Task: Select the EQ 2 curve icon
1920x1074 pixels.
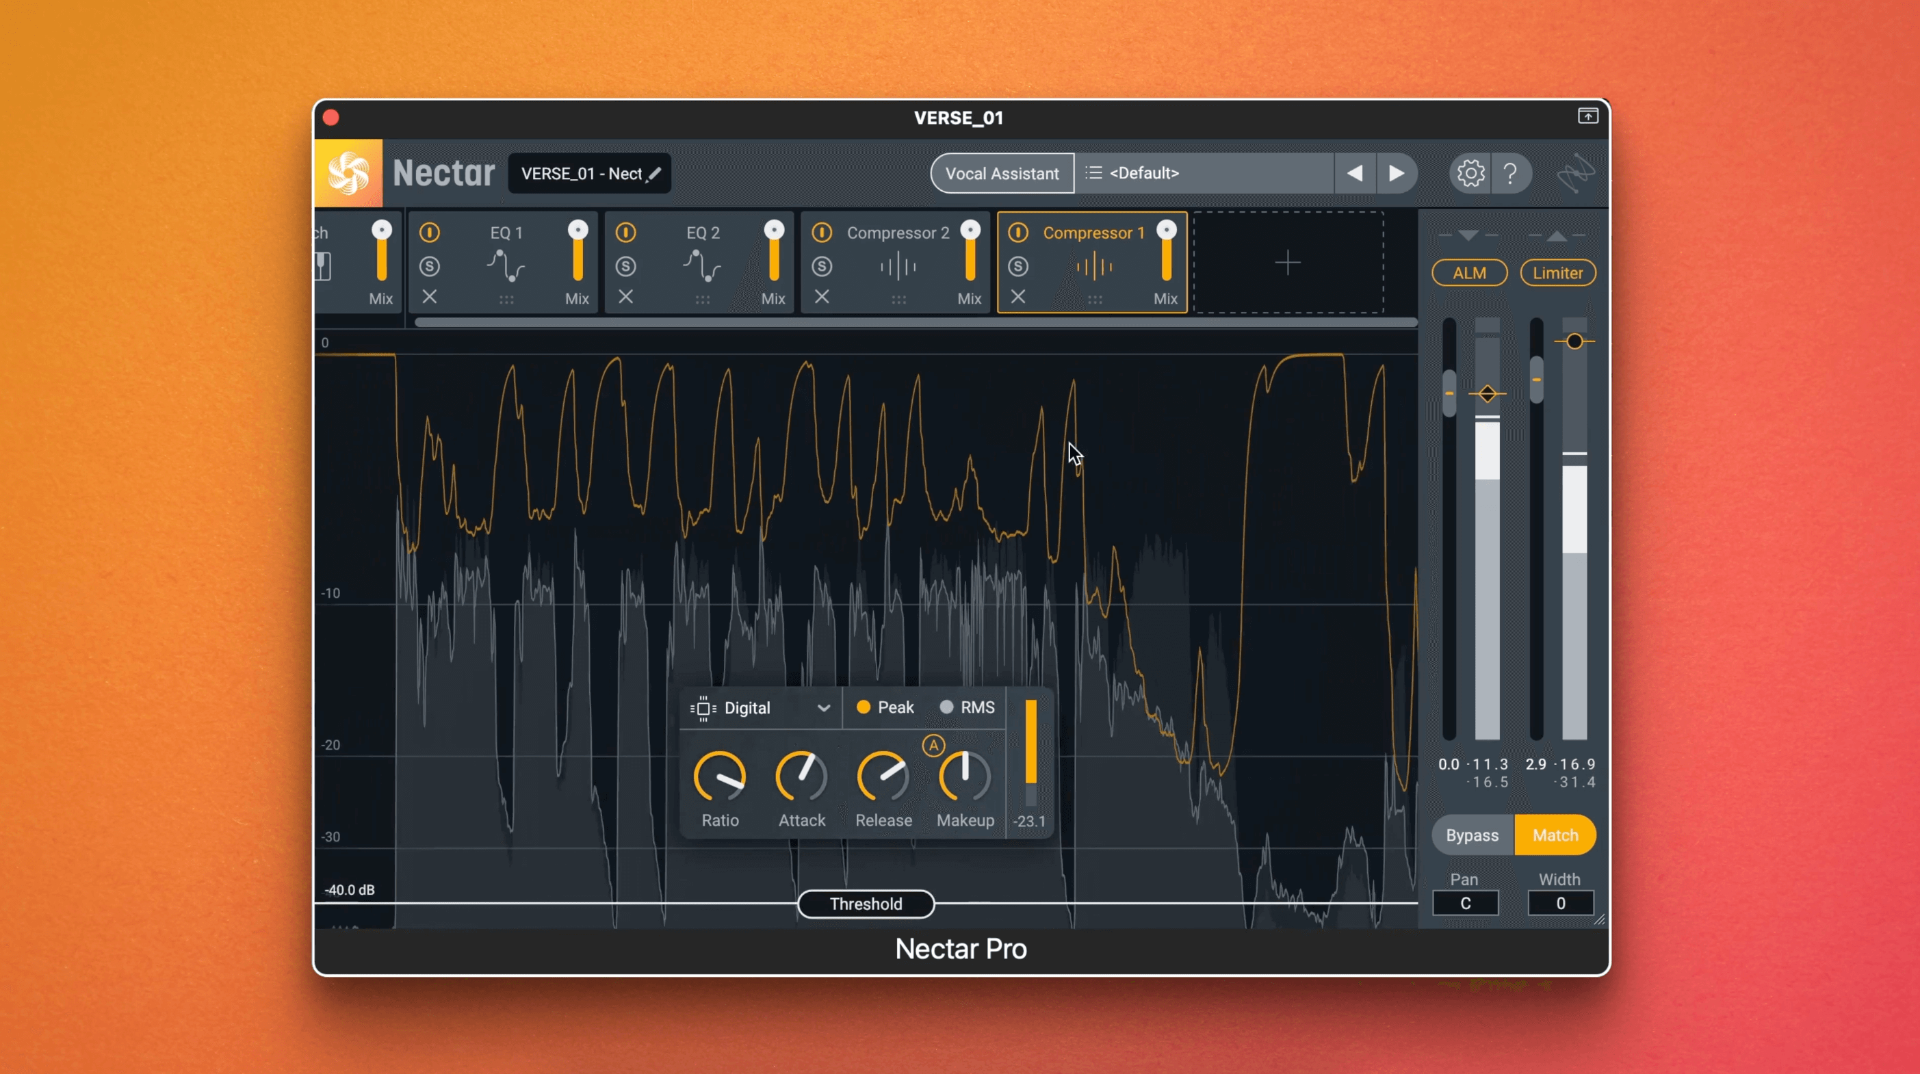Action: [x=702, y=266]
